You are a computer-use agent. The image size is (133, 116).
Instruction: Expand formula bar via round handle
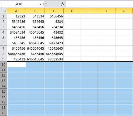[x=46, y=4]
